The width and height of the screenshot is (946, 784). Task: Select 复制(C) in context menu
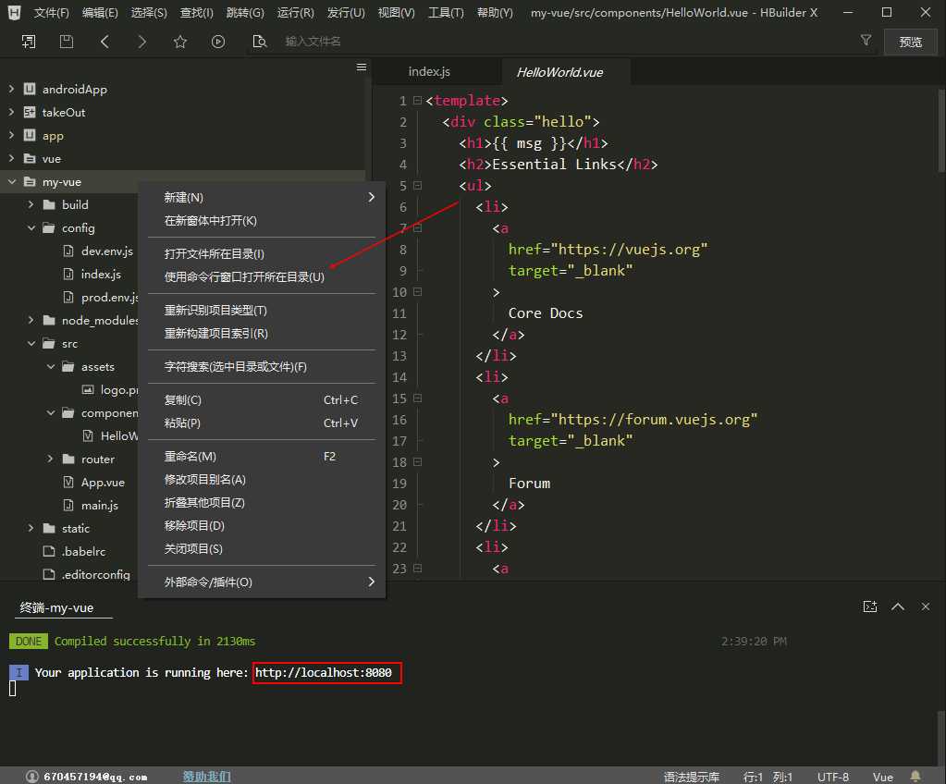tap(262, 399)
